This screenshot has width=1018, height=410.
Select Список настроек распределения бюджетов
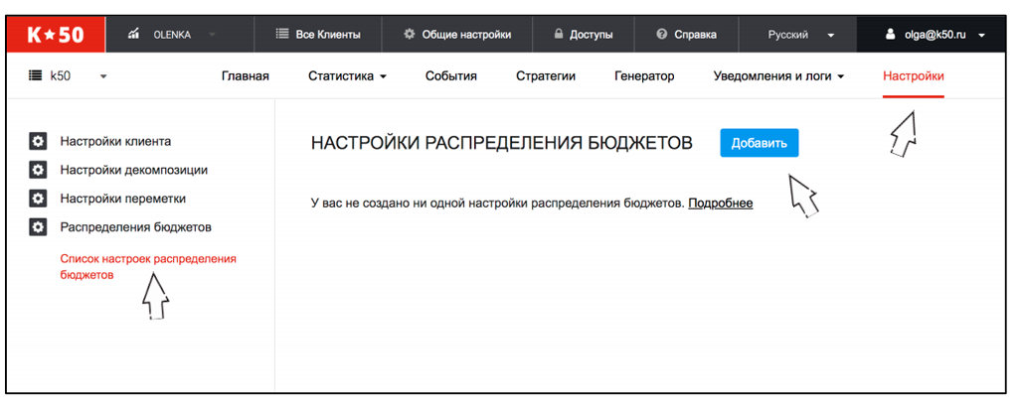pyautogui.click(x=148, y=267)
